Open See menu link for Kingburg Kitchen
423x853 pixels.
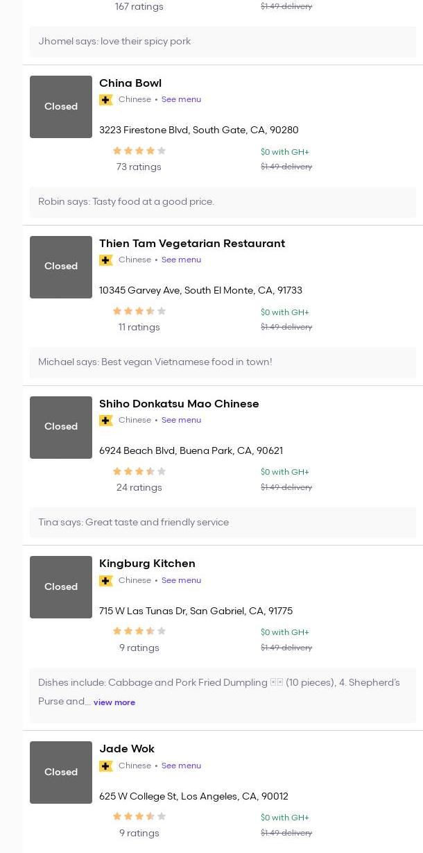(x=181, y=580)
